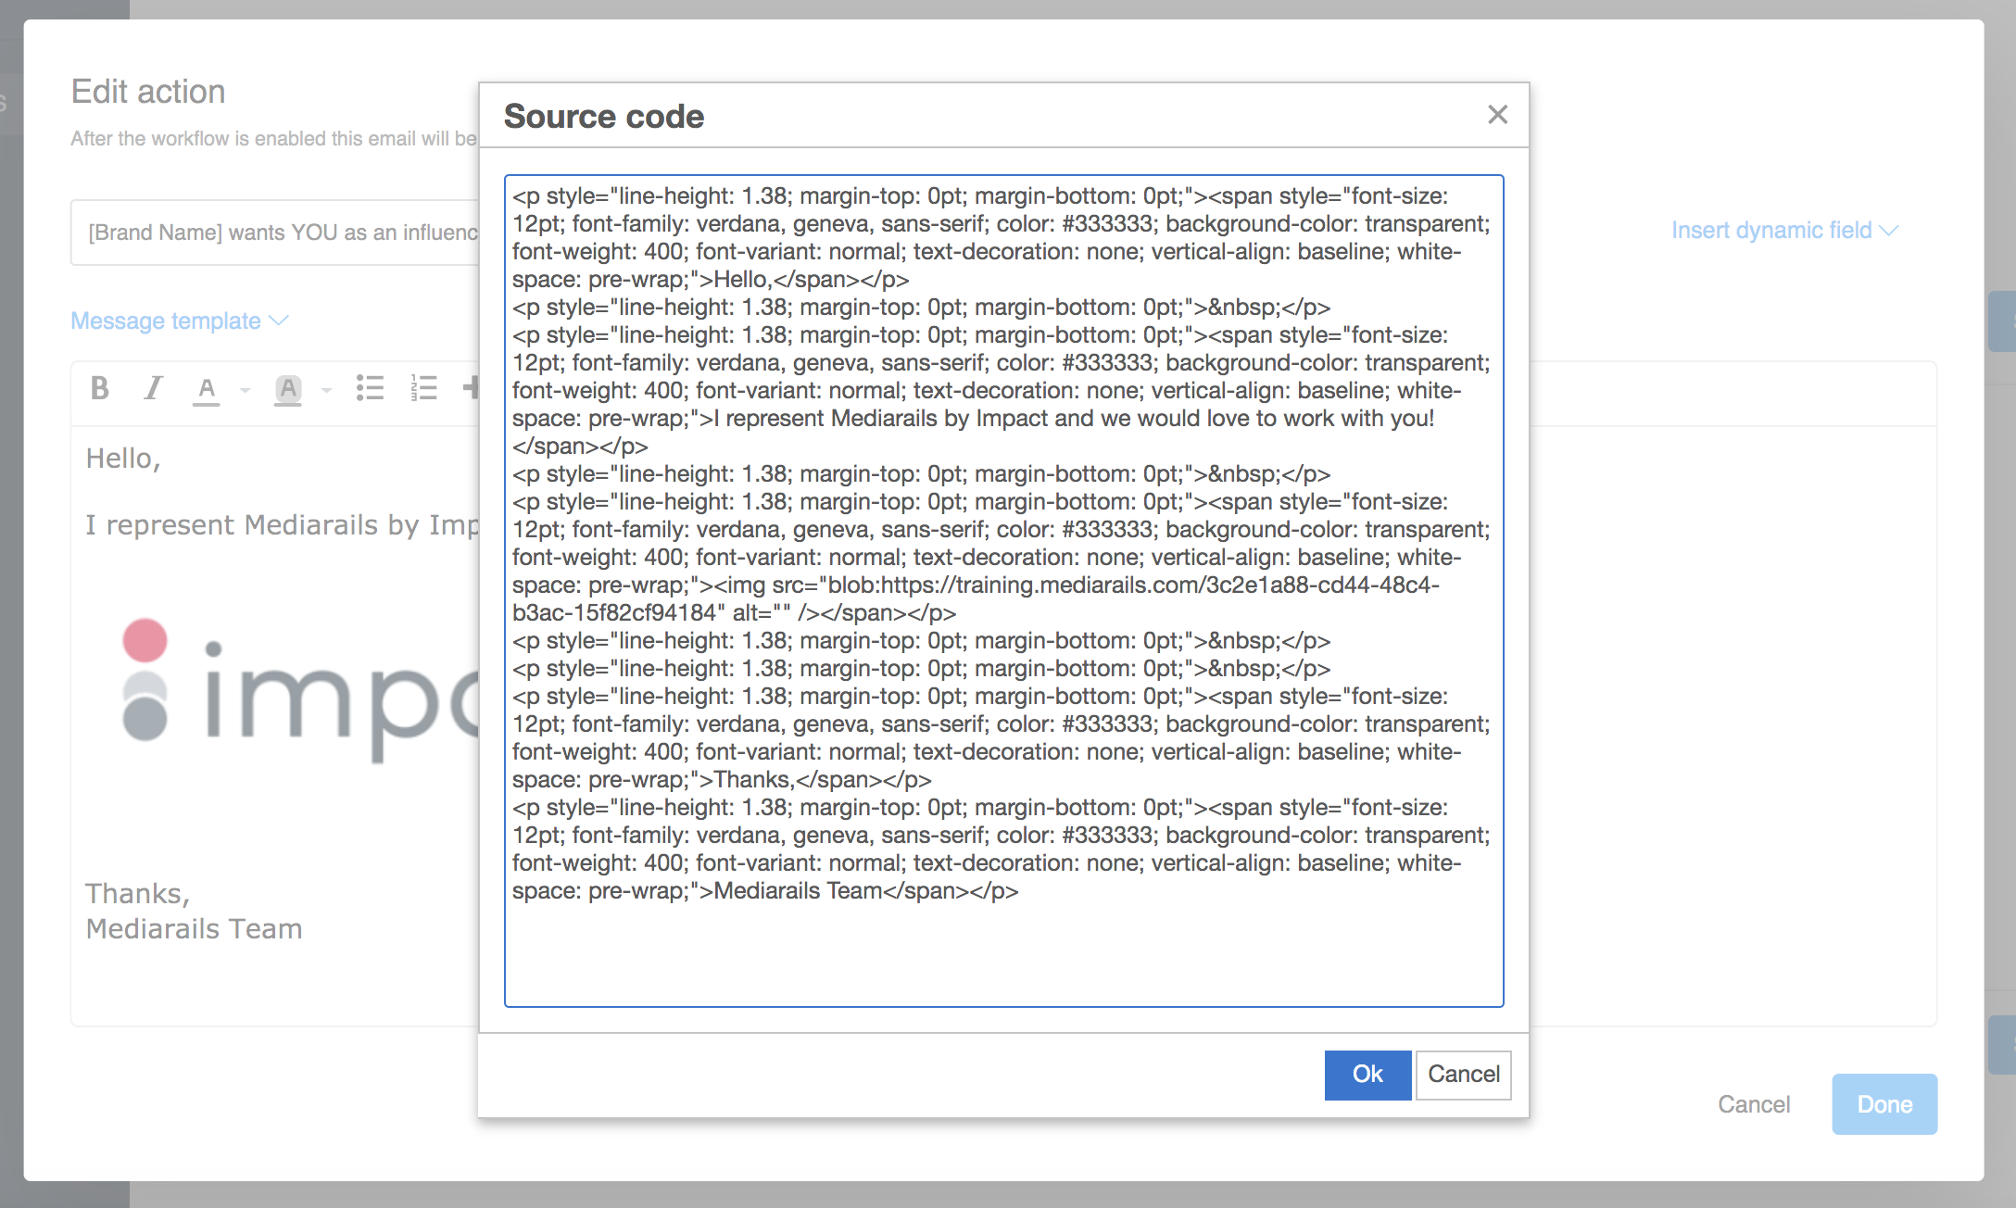
Task: Create a numbered list
Action: tap(422, 389)
